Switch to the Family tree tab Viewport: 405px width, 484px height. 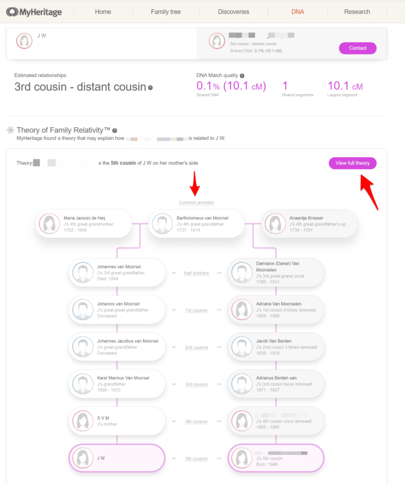(166, 11)
